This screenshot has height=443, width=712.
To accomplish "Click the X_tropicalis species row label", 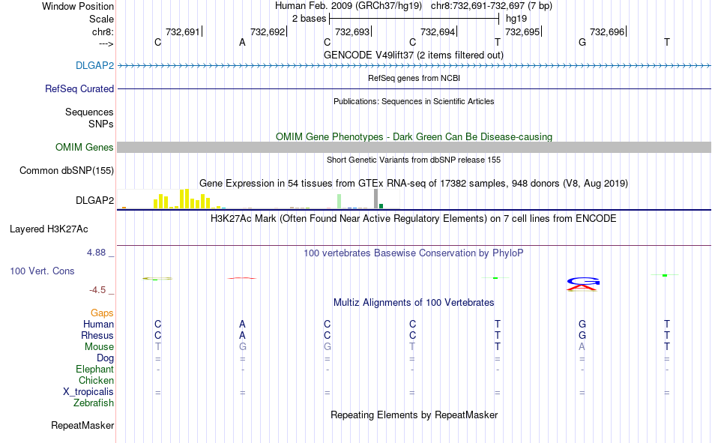I will (88, 392).
